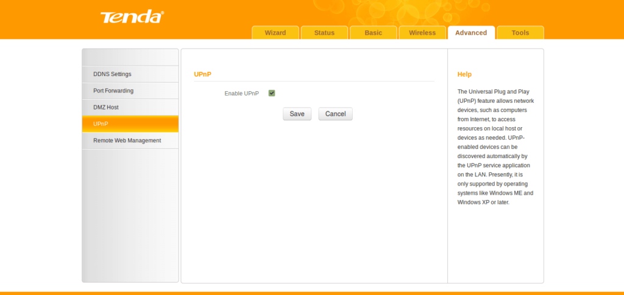The height and width of the screenshot is (295, 624).
Task: Select UPnP in the left menu
Action: coord(101,124)
